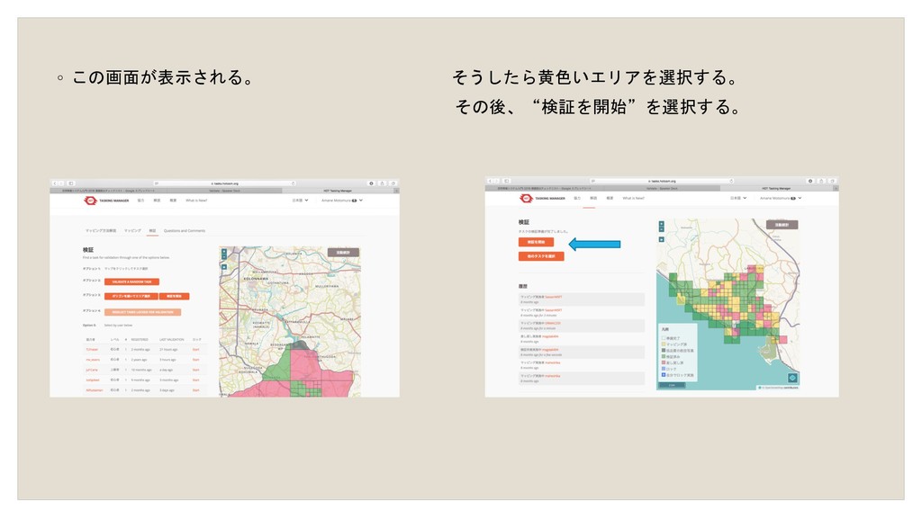Click the OpenStreetMap contributors link on right map
Image resolution: width=922 pixels, height=518 pixels.
pos(780,388)
